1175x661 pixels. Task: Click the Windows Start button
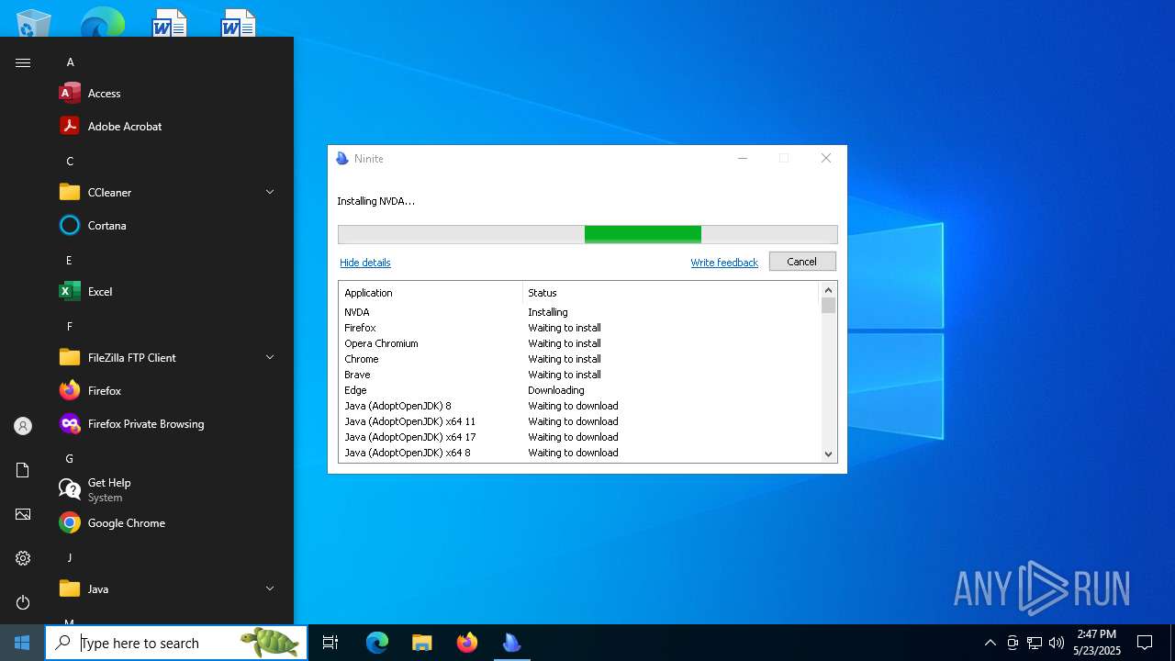pyautogui.click(x=22, y=643)
